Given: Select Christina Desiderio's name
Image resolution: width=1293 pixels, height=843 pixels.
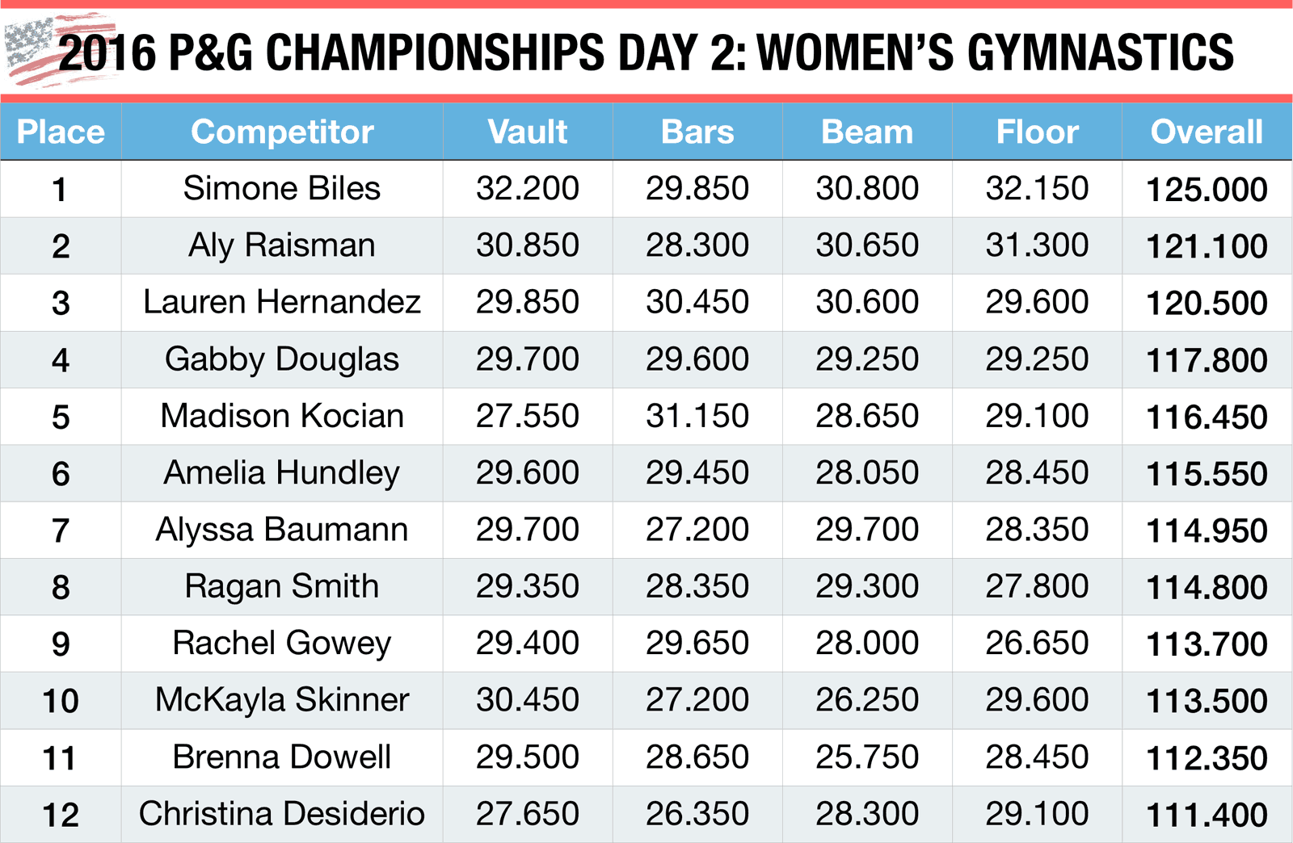Looking at the screenshot, I should coord(282,814).
